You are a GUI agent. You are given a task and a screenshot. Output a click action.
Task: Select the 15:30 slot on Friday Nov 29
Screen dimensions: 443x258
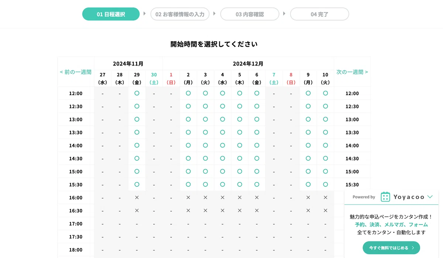point(137,184)
